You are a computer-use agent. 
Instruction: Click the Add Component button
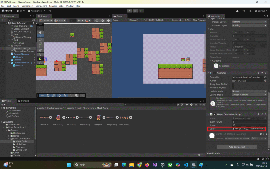pyautogui.click(x=237, y=147)
